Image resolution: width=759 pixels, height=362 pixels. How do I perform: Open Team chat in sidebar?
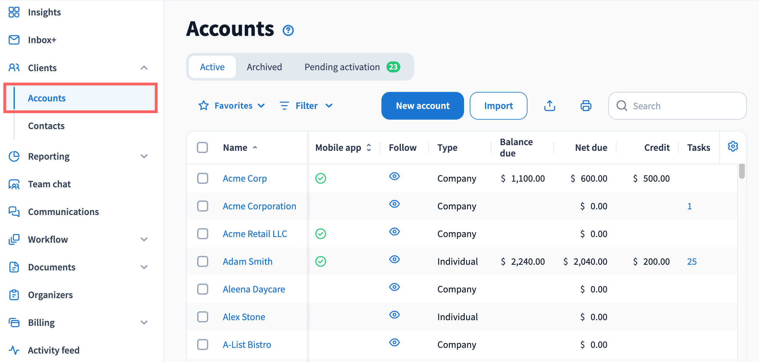pyautogui.click(x=49, y=184)
